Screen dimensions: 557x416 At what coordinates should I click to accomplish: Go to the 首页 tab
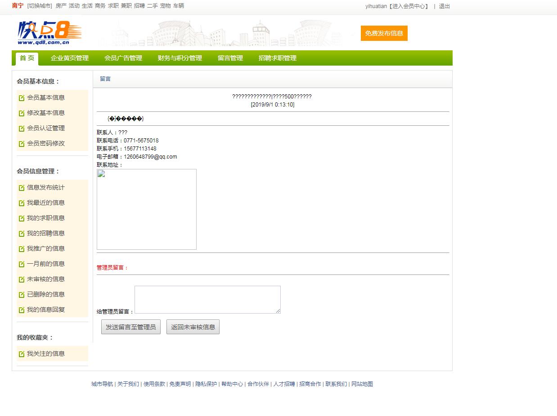click(27, 58)
